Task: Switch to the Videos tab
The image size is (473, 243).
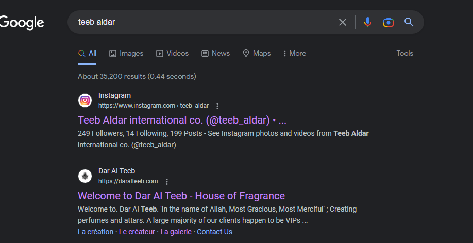Action: coord(172,54)
